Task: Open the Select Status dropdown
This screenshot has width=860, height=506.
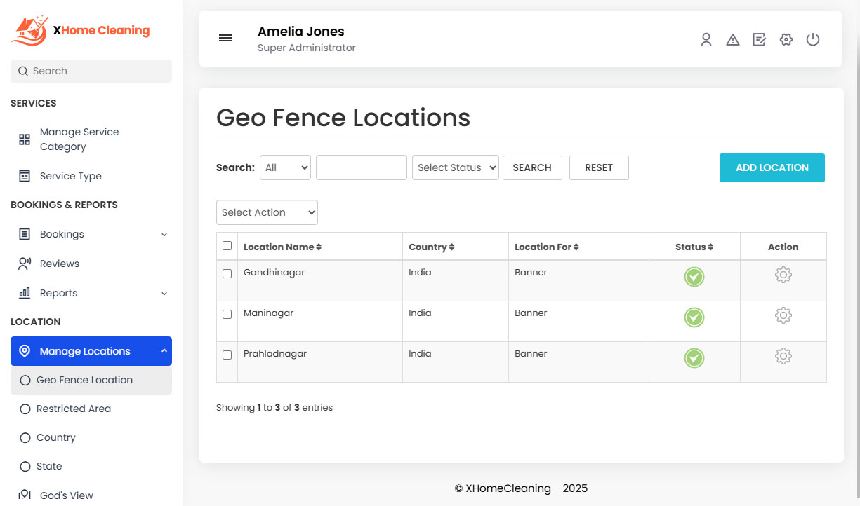Action: pyautogui.click(x=455, y=167)
